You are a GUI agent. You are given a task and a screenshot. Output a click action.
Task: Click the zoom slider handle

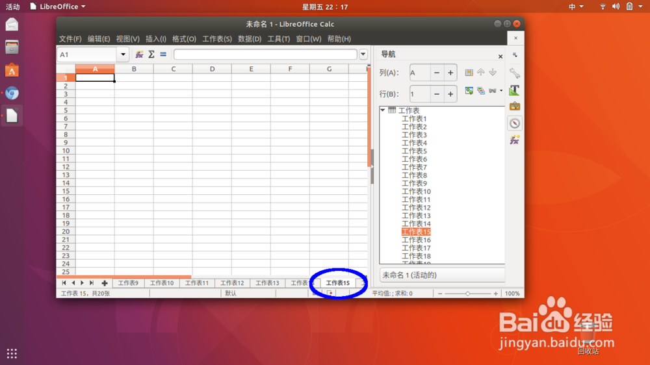coord(467,294)
